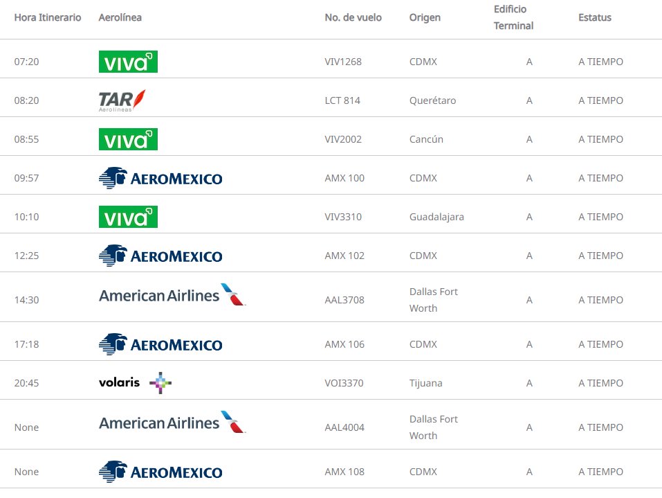This screenshot has height=498, width=662.
Task: Click the Viva logo for flight VIV1268
Action: click(128, 62)
